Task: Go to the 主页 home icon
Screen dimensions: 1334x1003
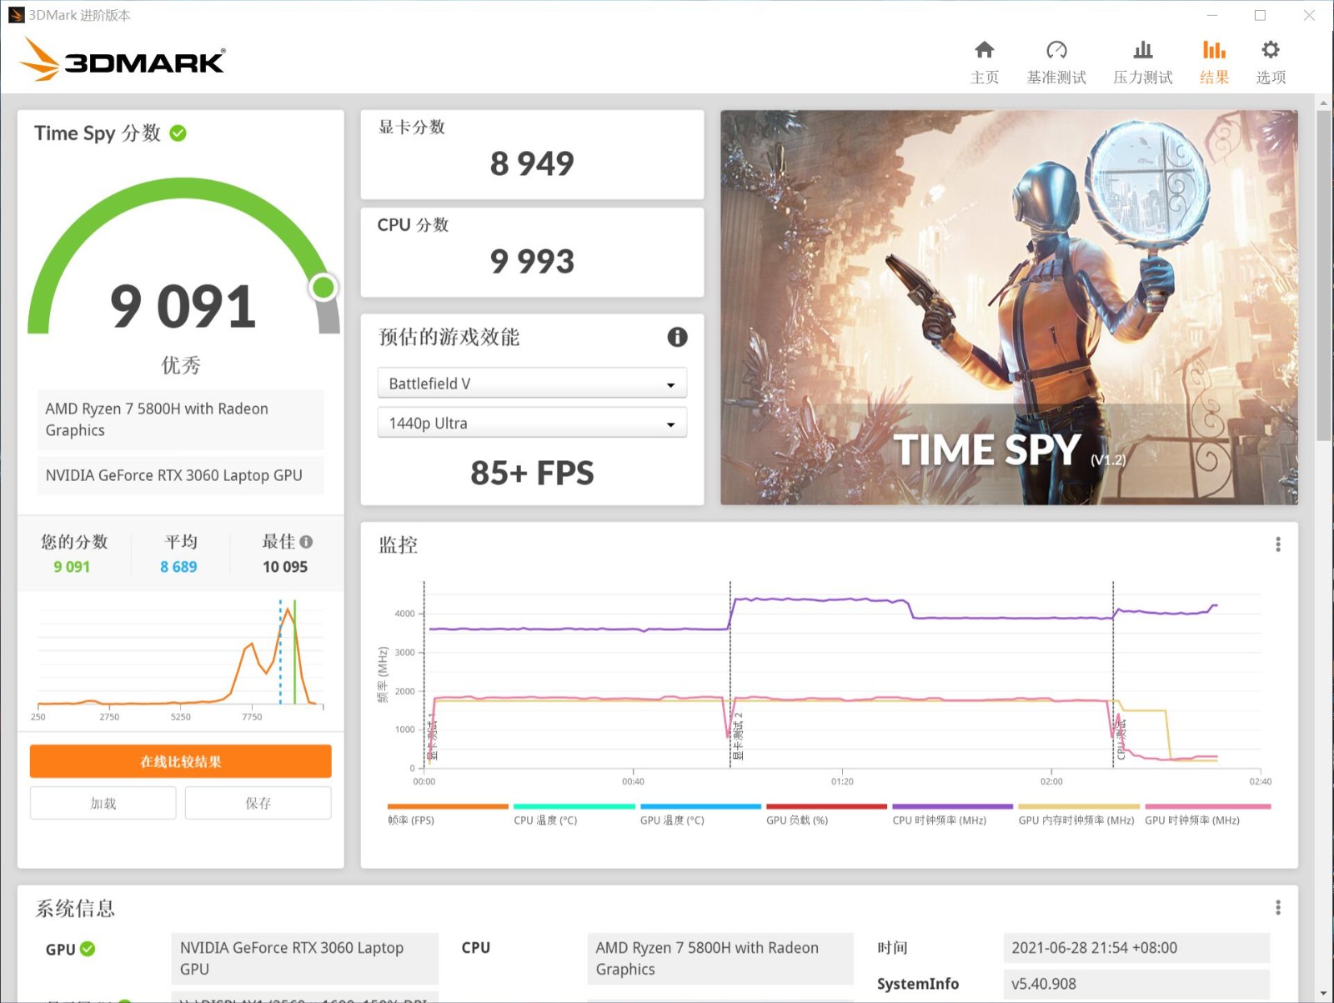Action: click(x=984, y=50)
